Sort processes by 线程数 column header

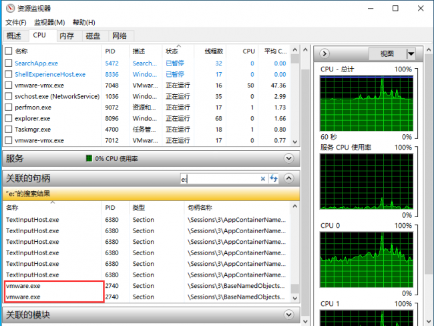point(210,51)
